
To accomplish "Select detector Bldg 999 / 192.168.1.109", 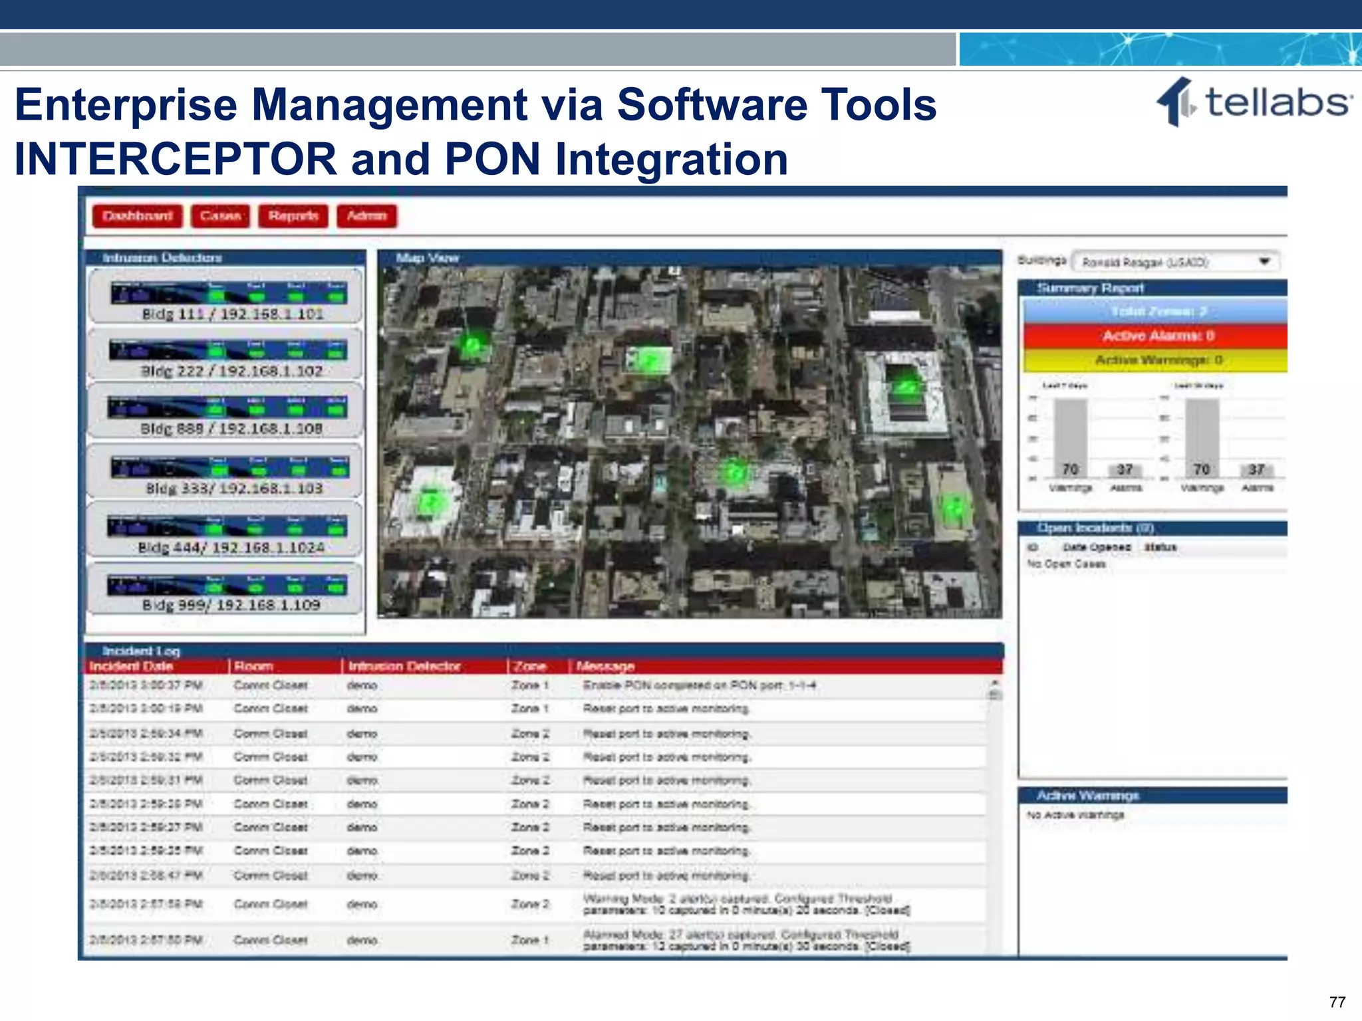I will pos(225,588).
